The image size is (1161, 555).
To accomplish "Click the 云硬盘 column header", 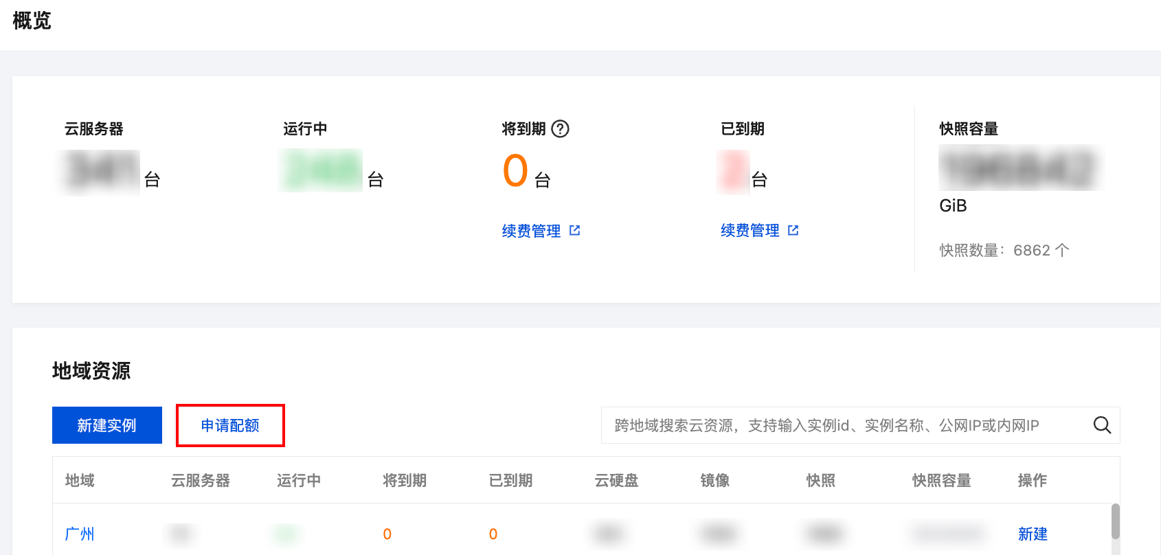I will click(616, 480).
